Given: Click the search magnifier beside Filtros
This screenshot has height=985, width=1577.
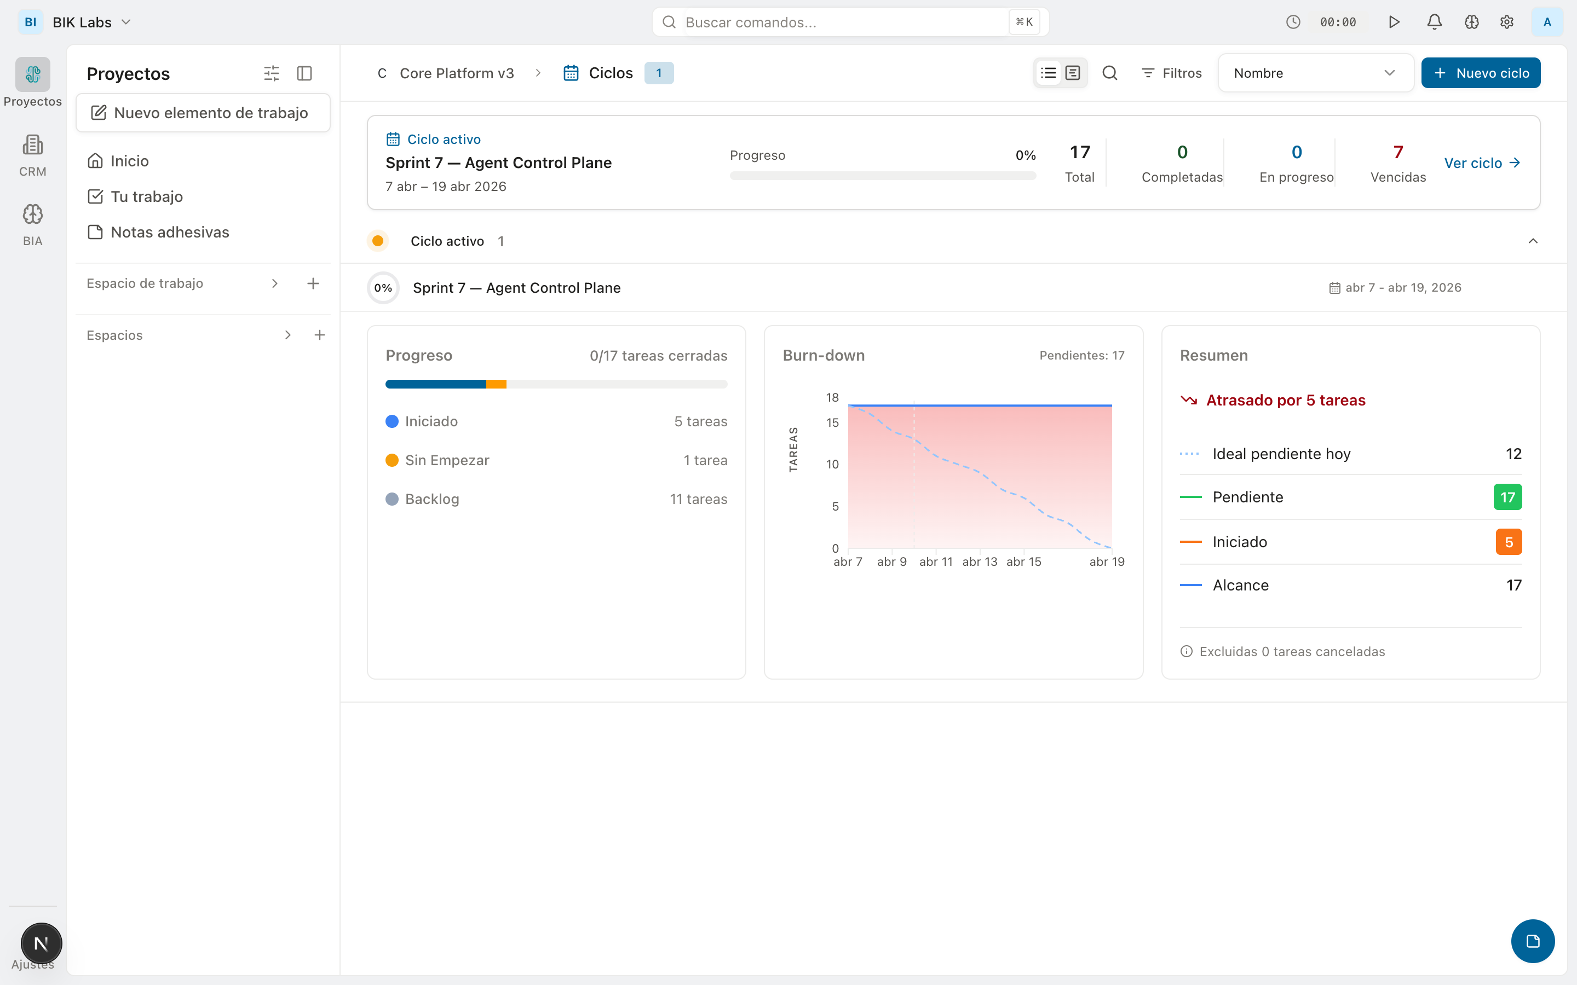Looking at the screenshot, I should coord(1110,73).
